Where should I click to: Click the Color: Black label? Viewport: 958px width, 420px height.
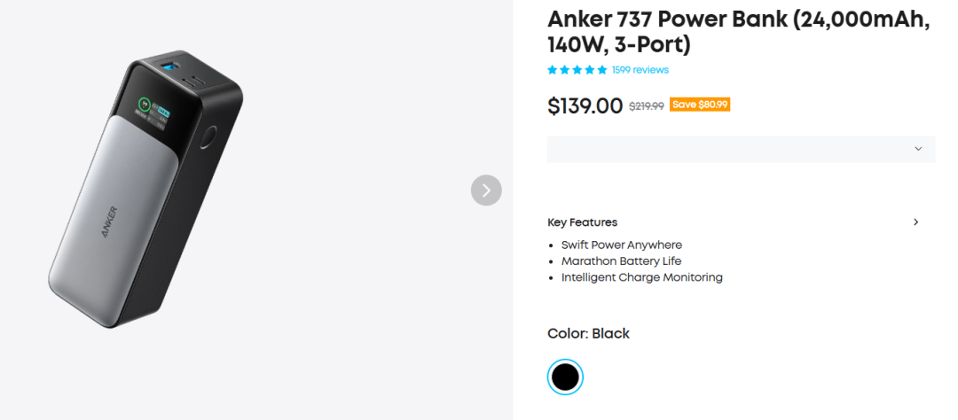(x=588, y=334)
